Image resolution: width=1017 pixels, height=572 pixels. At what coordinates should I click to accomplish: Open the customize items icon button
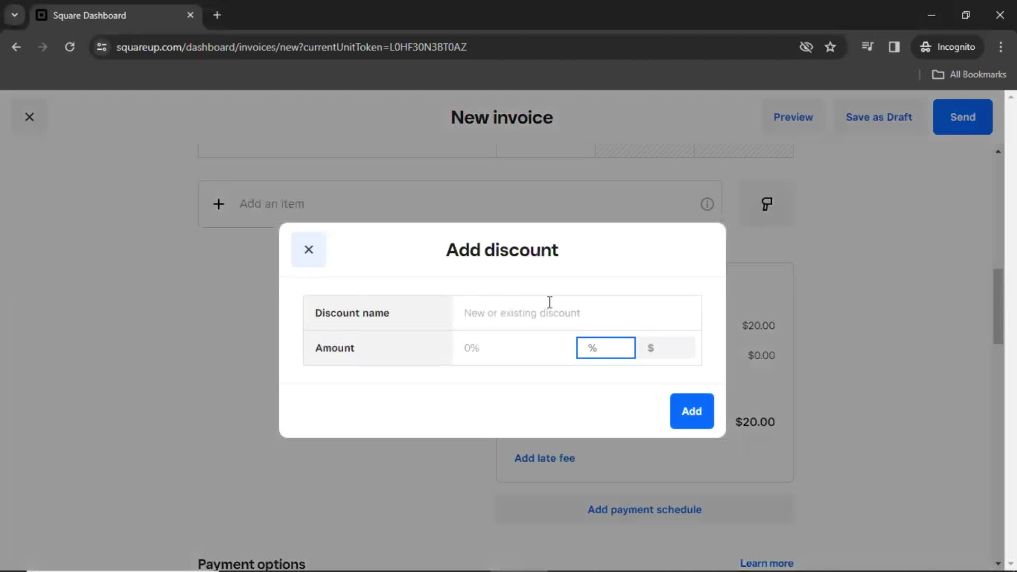766,204
